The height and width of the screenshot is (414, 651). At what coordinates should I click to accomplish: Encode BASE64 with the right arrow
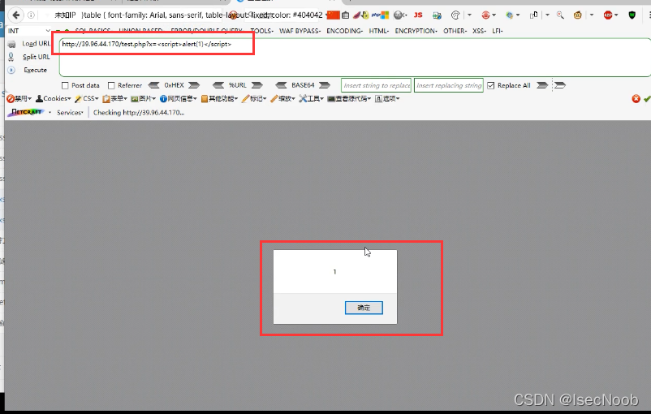click(x=325, y=85)
